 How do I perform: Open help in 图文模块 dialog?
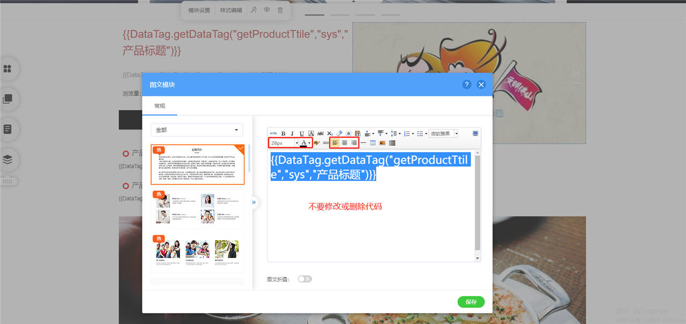pyautogui.click(x=467, y=85)
